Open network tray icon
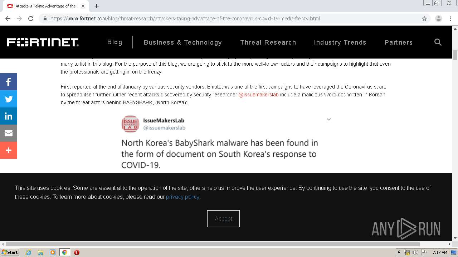Viewport: 458px width, 257px height. 407,252
